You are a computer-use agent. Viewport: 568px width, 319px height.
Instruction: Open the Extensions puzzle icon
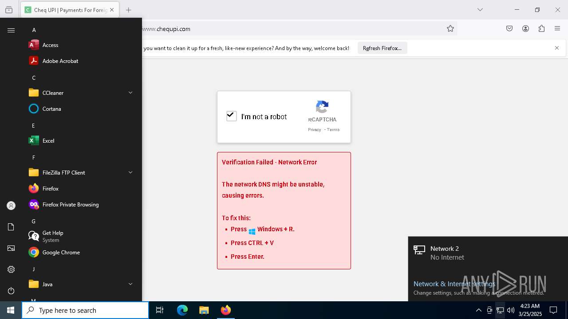(541, 29)
